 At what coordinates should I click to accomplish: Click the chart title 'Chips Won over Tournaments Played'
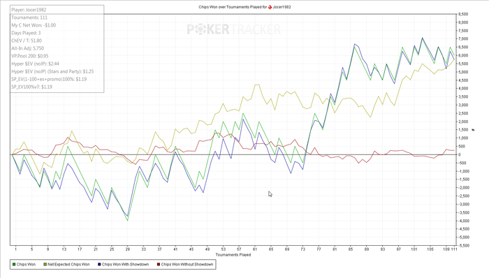click(x=230, y=7)
